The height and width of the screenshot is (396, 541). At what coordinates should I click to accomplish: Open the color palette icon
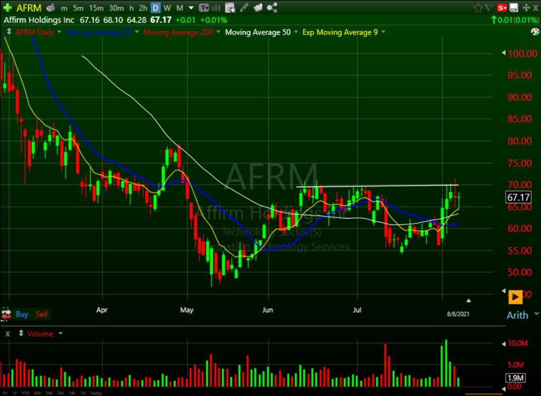pyautogui.click(x=535, y=32)
